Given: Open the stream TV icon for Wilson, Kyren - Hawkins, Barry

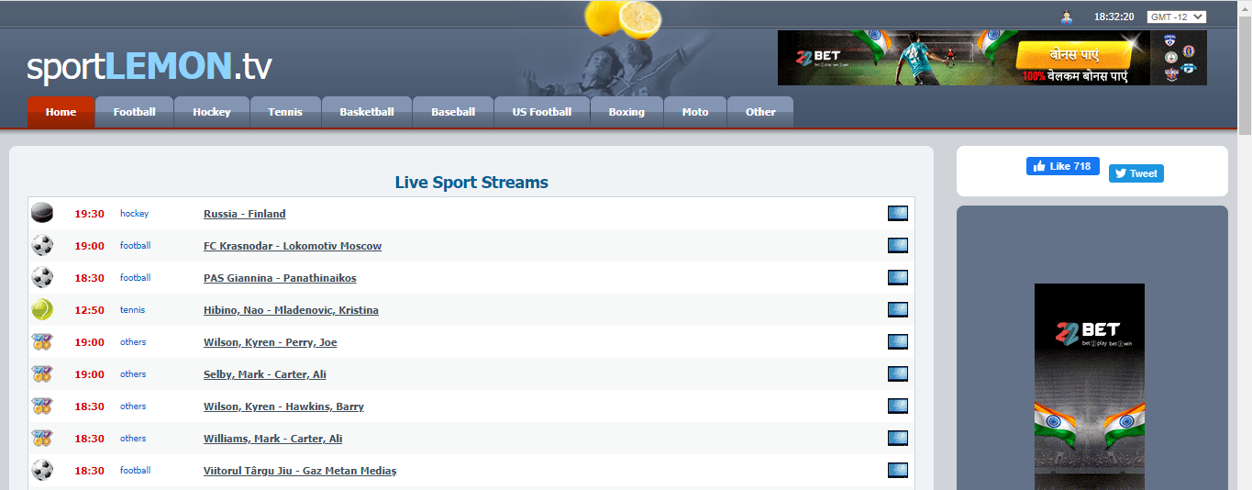Looking at the screenshot, I should [898, 406].
